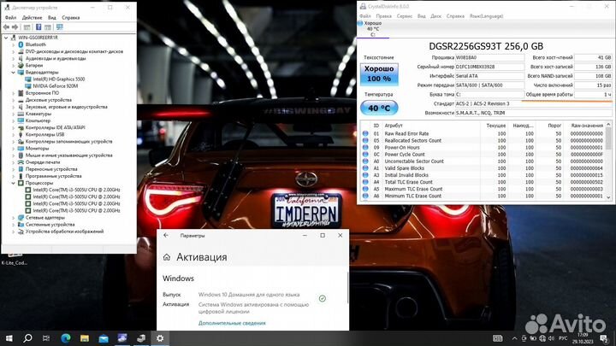The height and width of the screenshot is (346, 616).
Task: Click the Режим передачи SATA/600 field
Action: tap(489, 85)
